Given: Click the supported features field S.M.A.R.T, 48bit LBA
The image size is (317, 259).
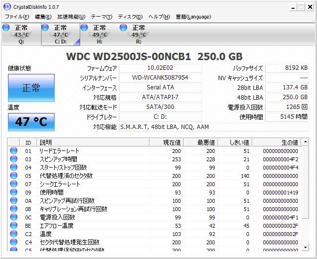Looking at the screenshot, I should coord(214,127).
